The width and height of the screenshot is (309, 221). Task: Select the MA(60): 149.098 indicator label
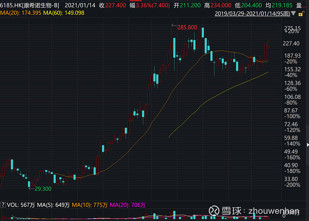[x=64, y=13]
